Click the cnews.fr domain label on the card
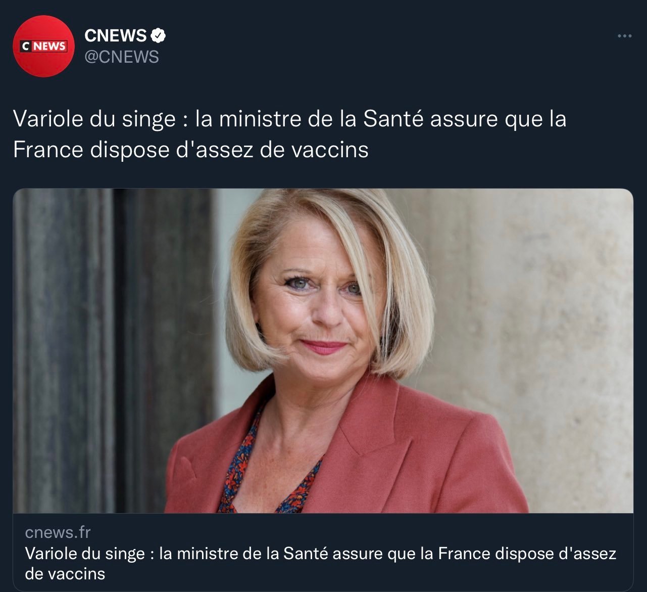 click(x=58, y=532)
